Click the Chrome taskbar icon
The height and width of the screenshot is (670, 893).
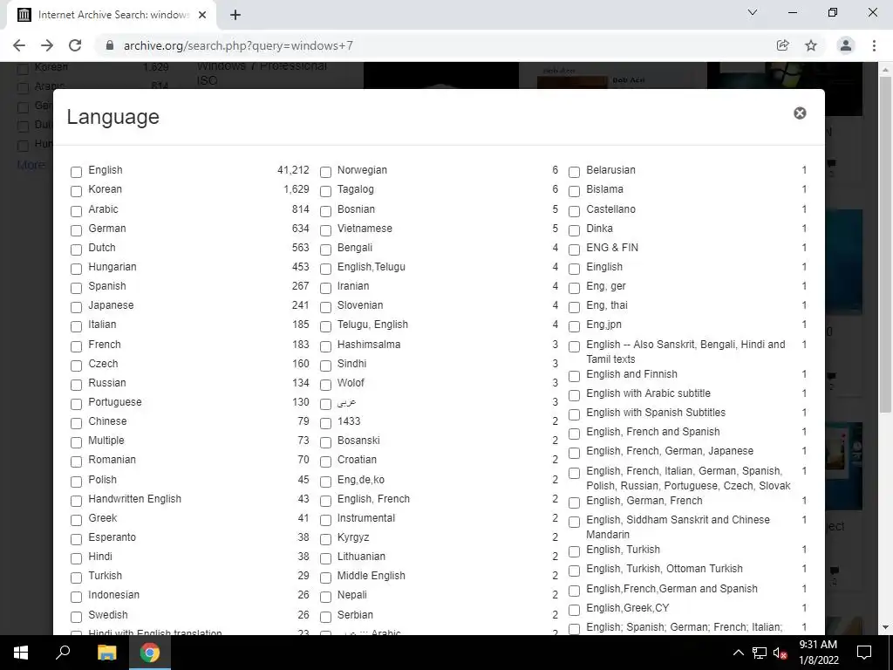click(x=150, y=653)
